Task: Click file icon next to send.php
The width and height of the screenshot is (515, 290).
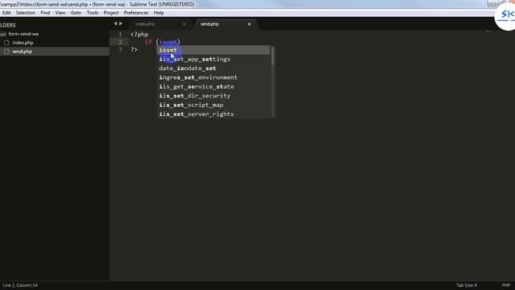Action: 6,52
